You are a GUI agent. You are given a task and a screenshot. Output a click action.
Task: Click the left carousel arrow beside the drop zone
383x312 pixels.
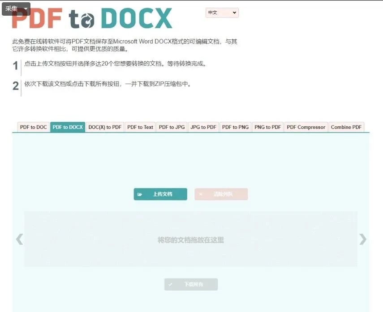(19, 239)
